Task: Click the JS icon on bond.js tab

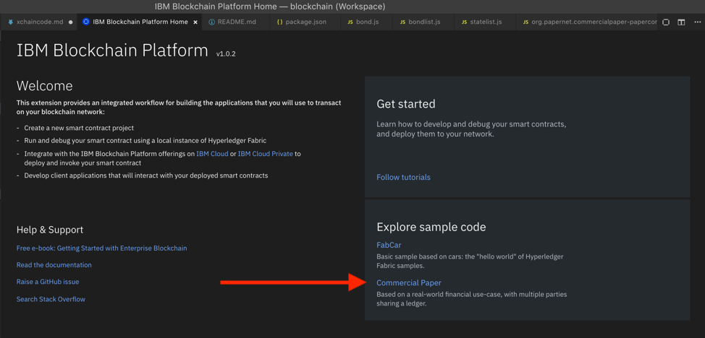Action: 350,22
